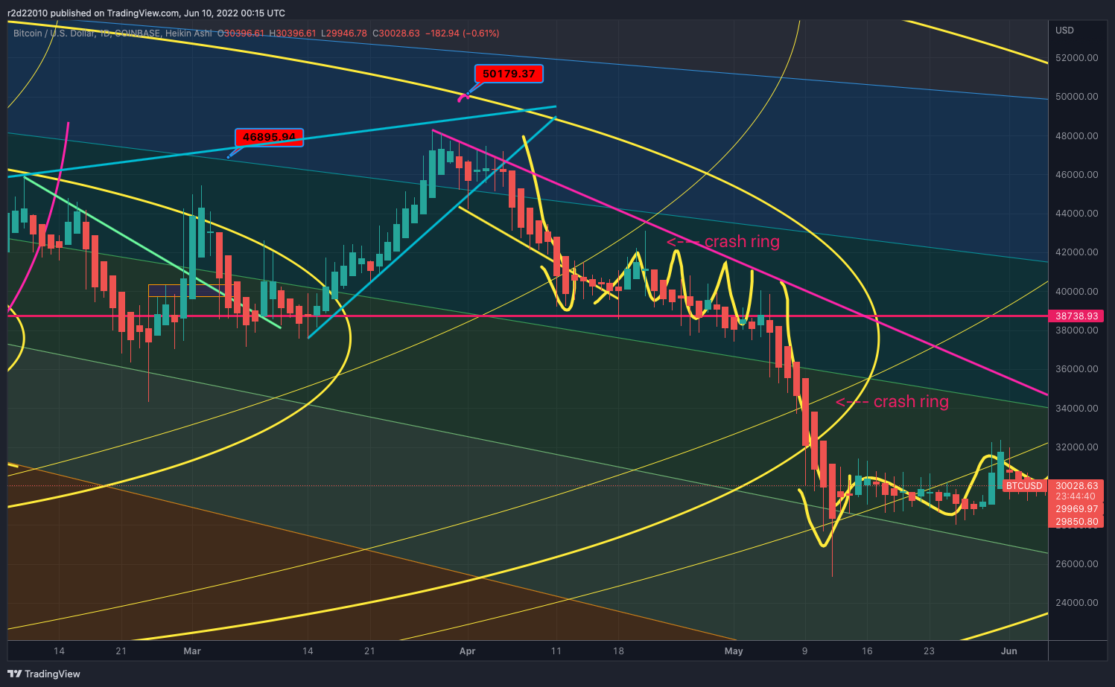Click the 42000.00 price scale label
Viewport: 1115px width, 687px height.
1077,252
